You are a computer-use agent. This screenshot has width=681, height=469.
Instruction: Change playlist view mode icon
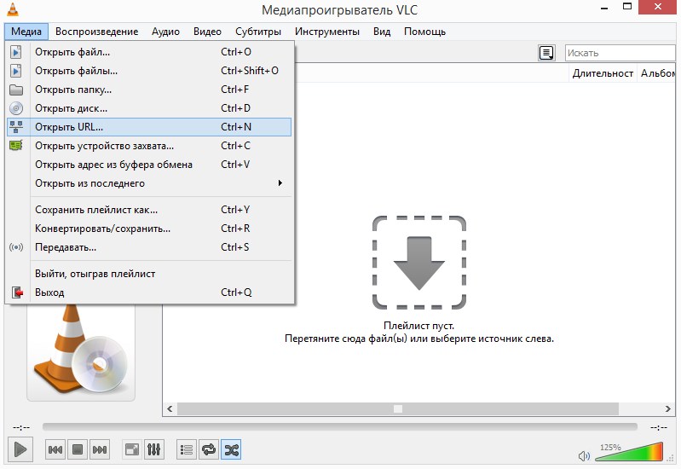click(546, 53)
